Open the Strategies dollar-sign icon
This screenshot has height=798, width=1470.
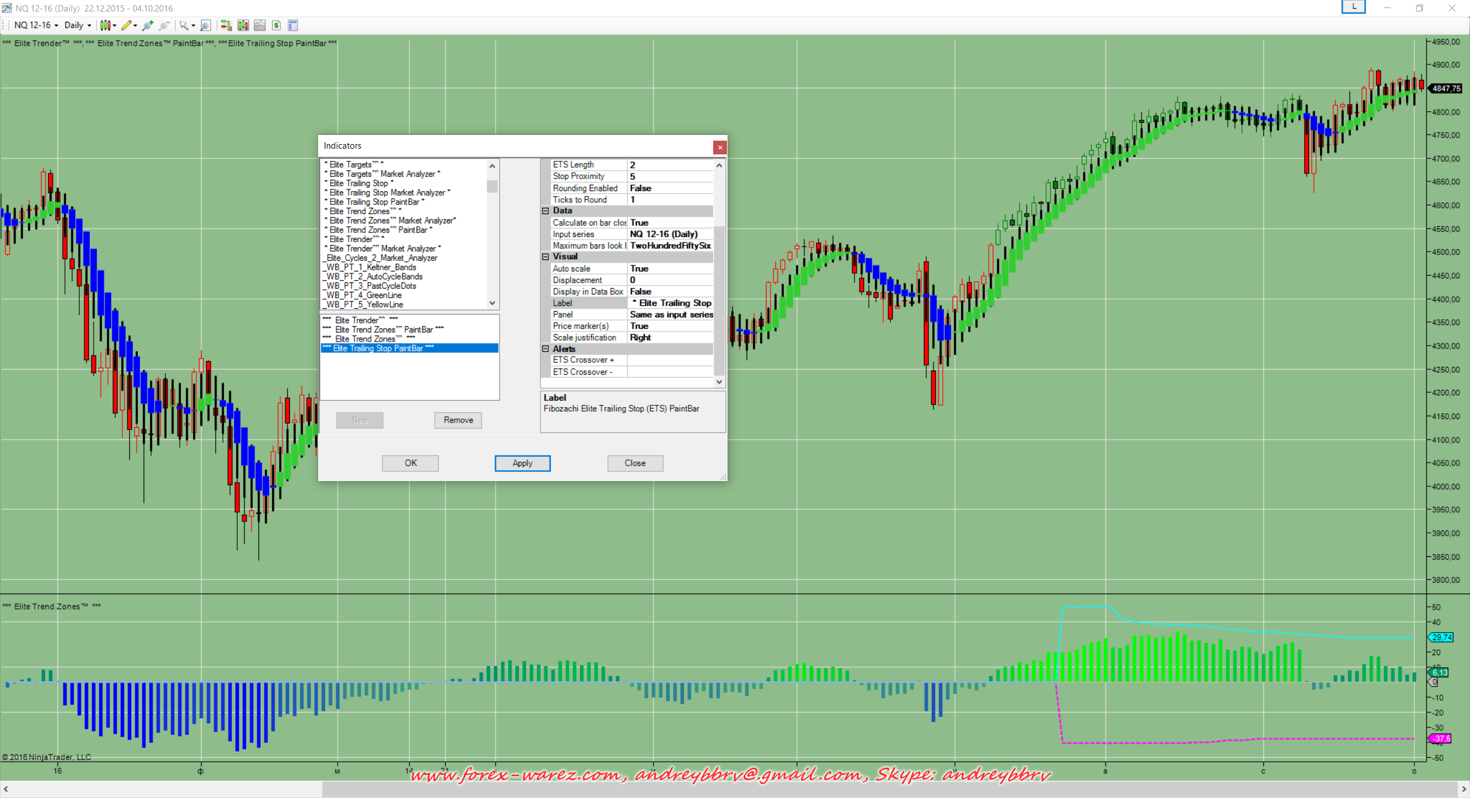[277, 25]
